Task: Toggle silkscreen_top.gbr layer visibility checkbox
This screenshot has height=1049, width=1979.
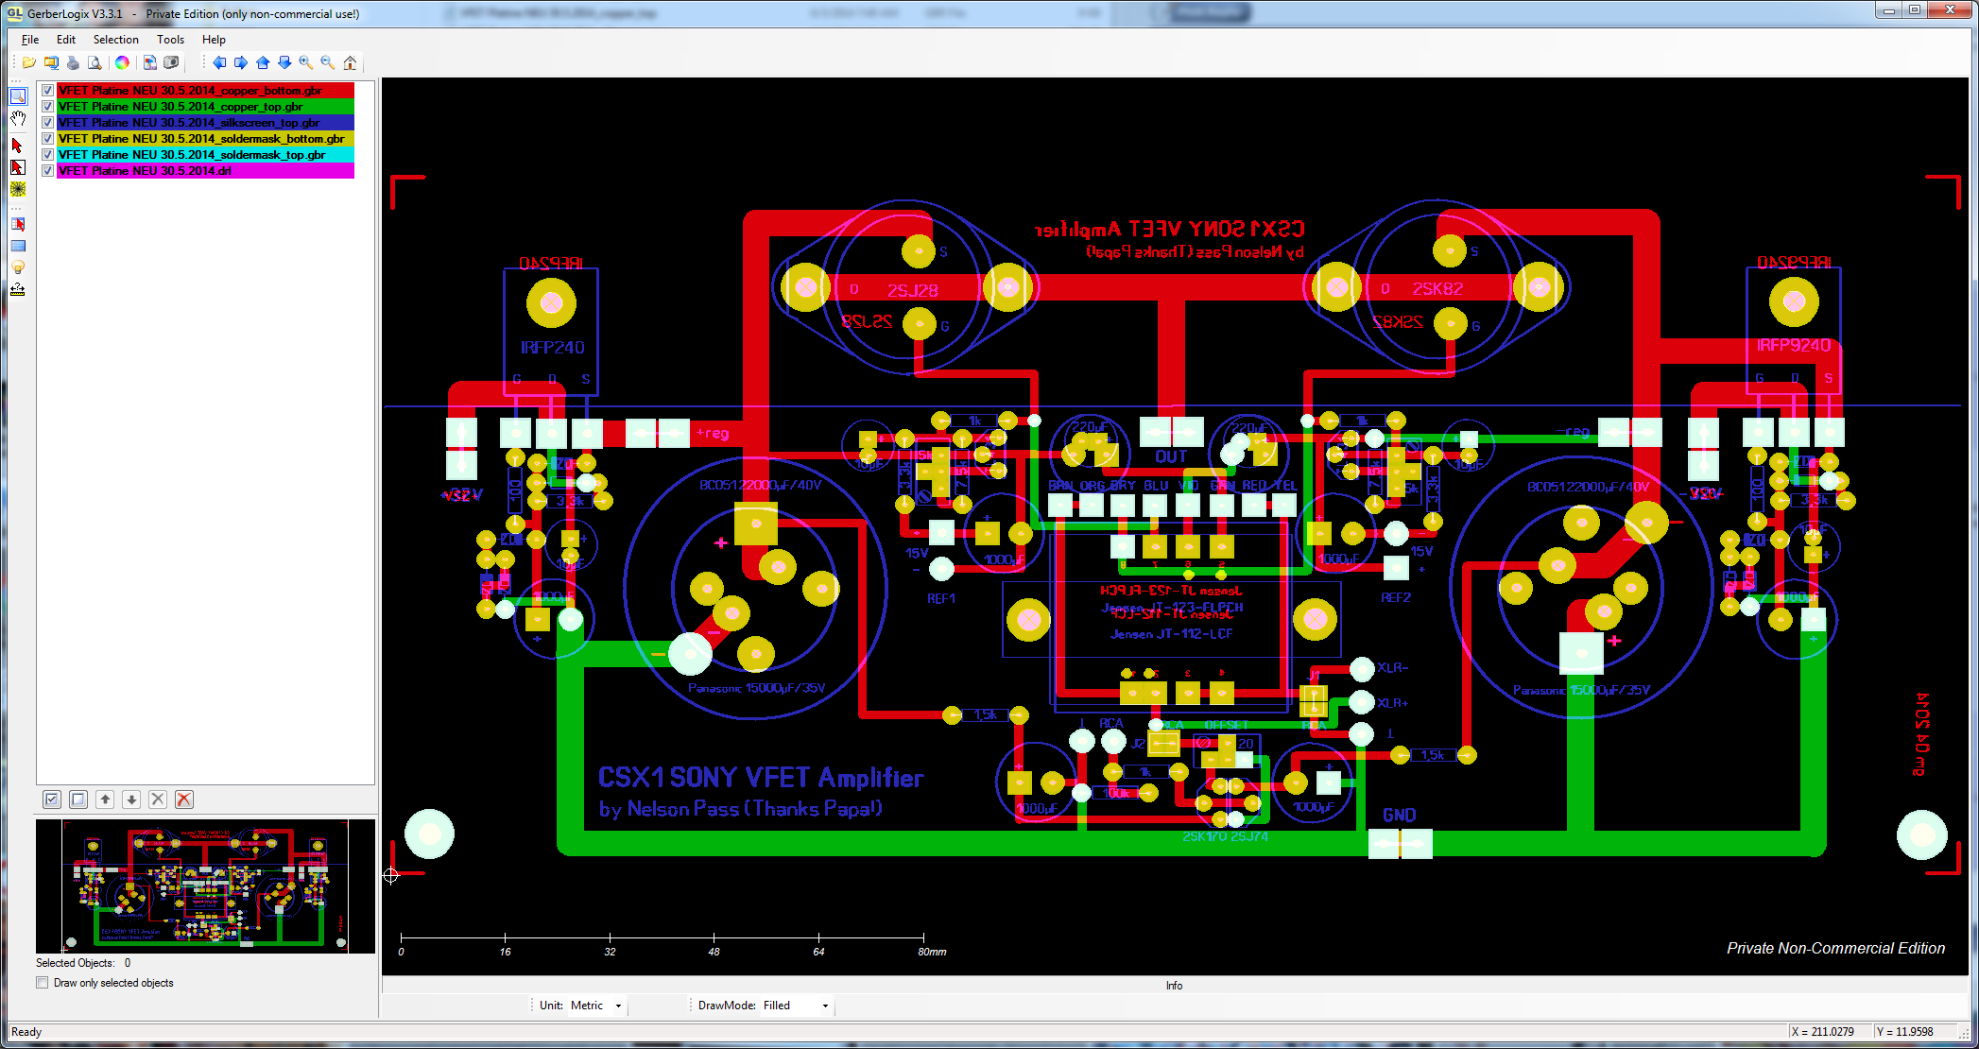Action: point(47,123)
